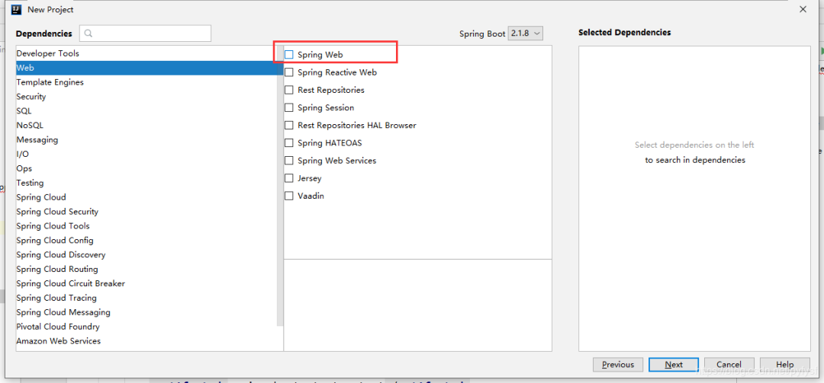Screen dimensions: 824x383
Task: Enable Spring Web Services checkbox
Action: tap(289, 161)
